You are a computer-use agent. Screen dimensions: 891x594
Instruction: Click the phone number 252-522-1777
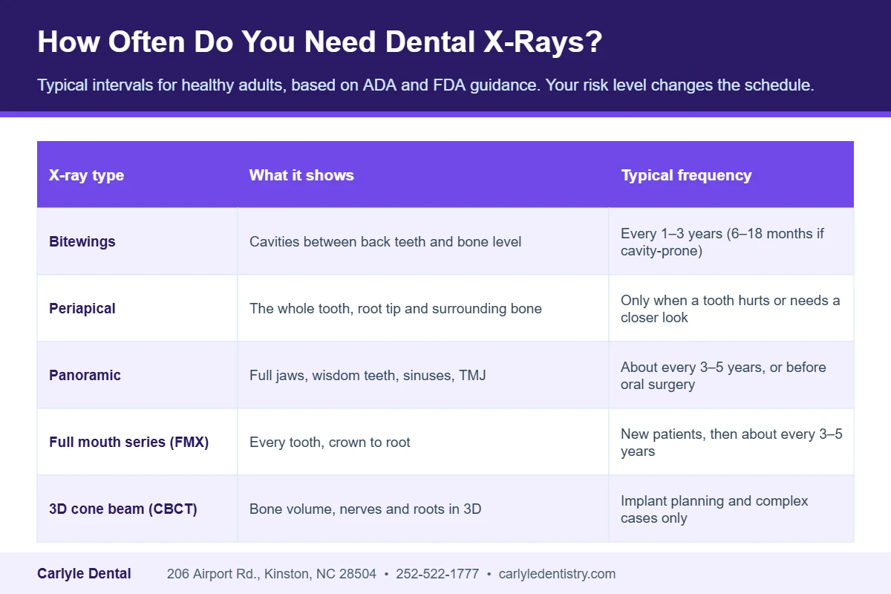(x=437, y=573)
